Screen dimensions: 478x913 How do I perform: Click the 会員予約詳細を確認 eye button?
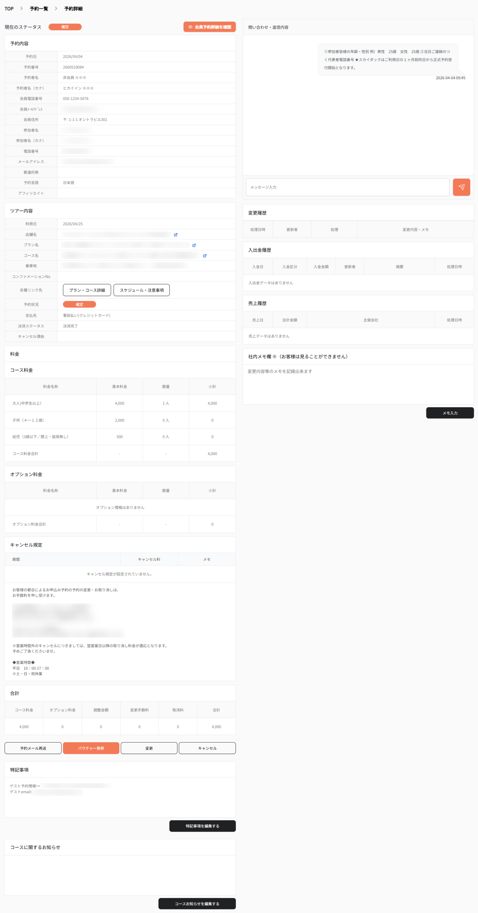(x=209, y=27)
